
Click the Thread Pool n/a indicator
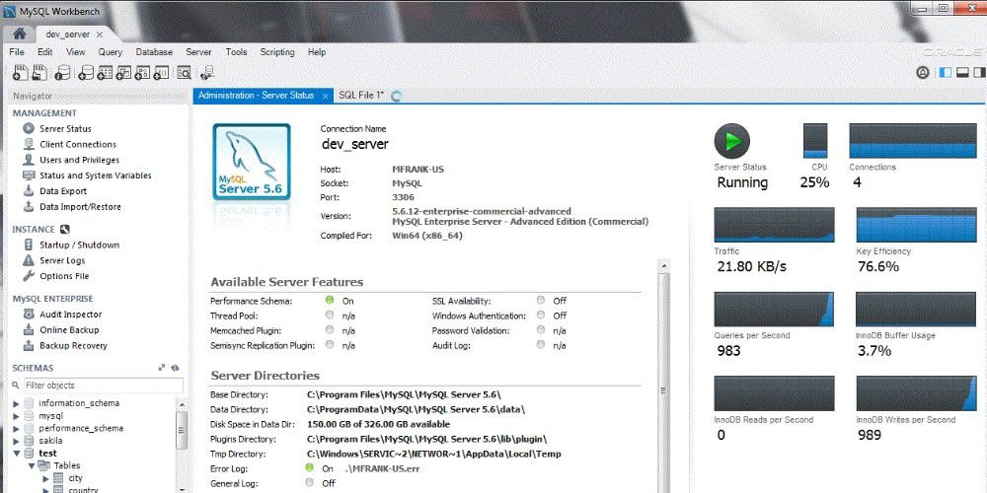[330, 316]
